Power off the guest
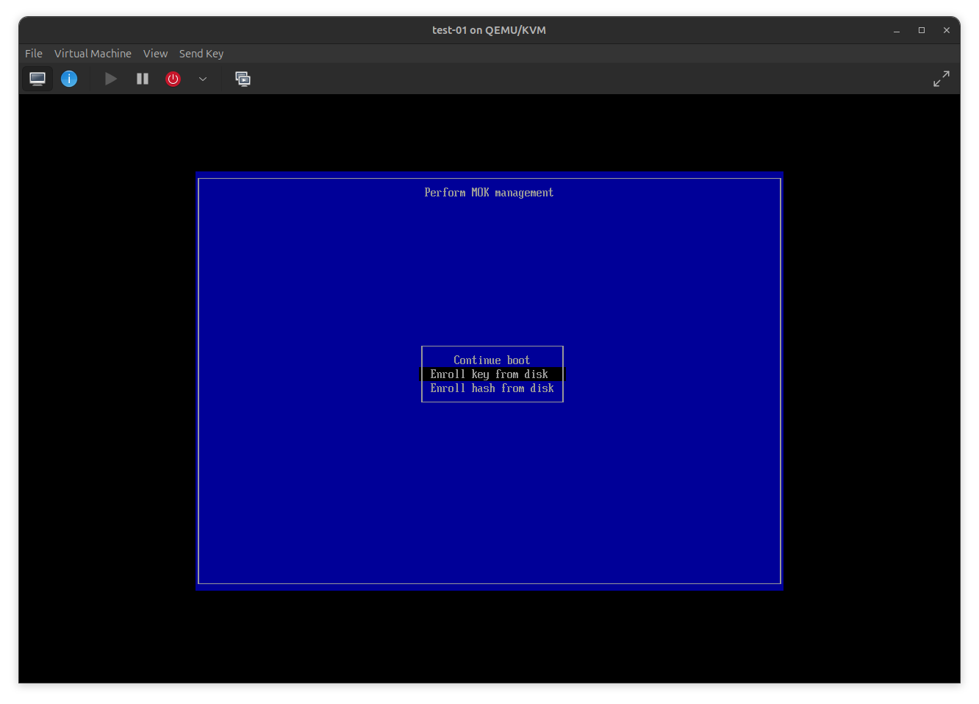Image resolution: width=979 pixels, height=704 pixels. (x=173, y=79)
